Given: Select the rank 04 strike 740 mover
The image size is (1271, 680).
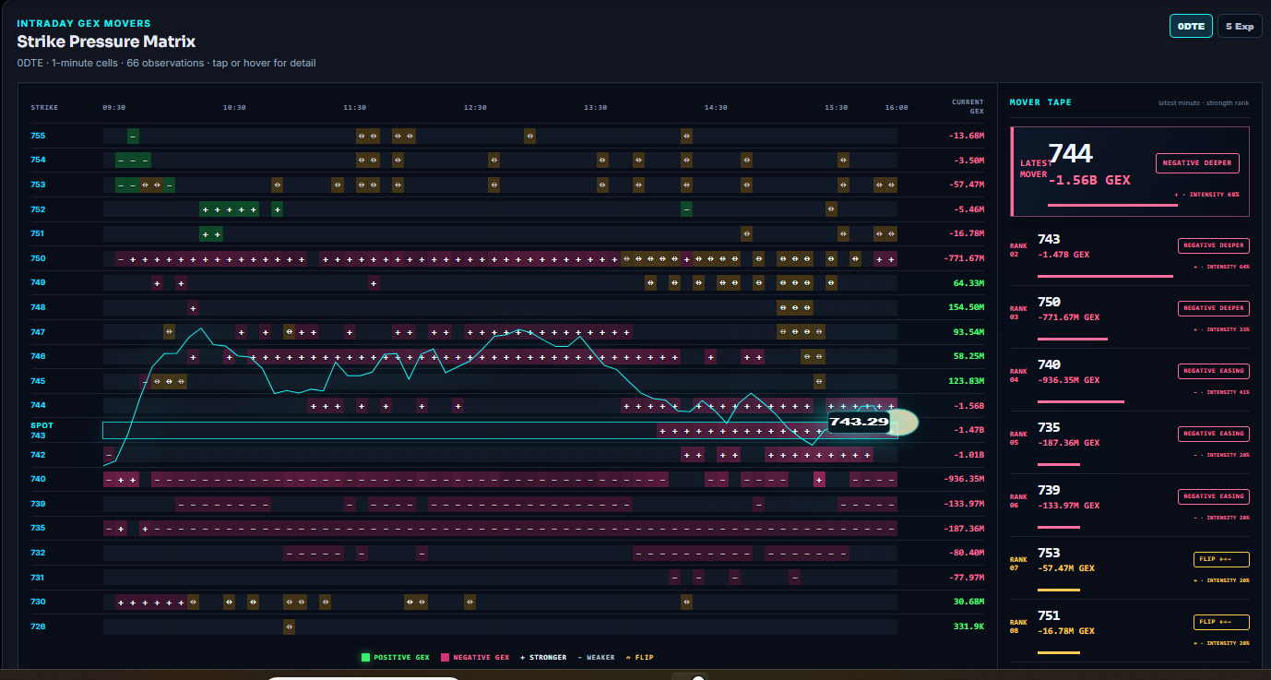Looking at the screenshot, I should (1131, 380).
